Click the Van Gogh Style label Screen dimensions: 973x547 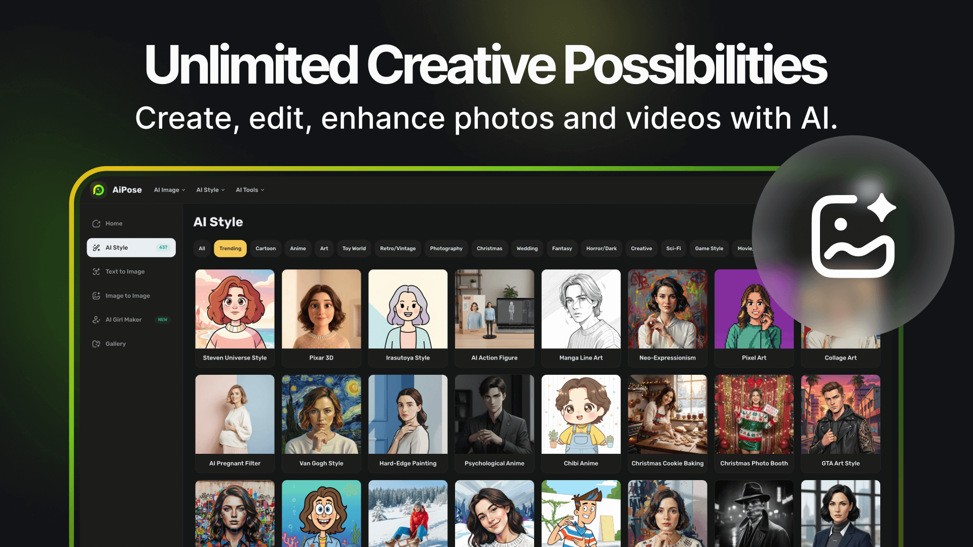point(321,463)
